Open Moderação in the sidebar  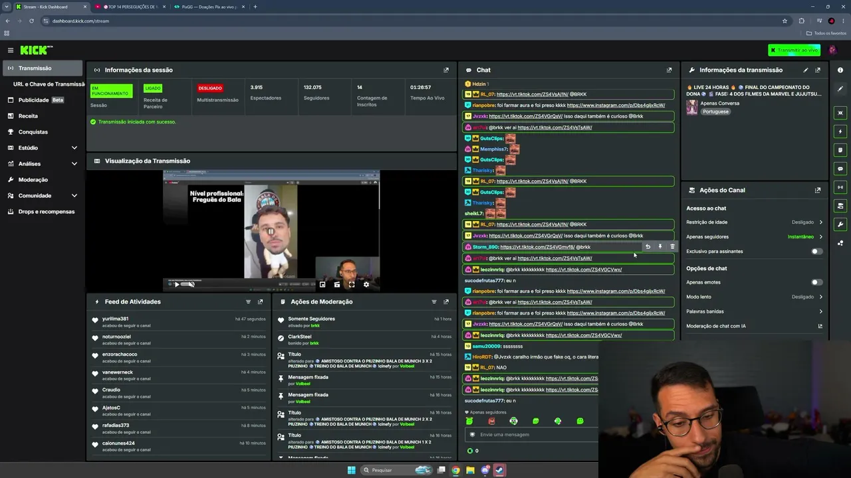coord(43,180)
